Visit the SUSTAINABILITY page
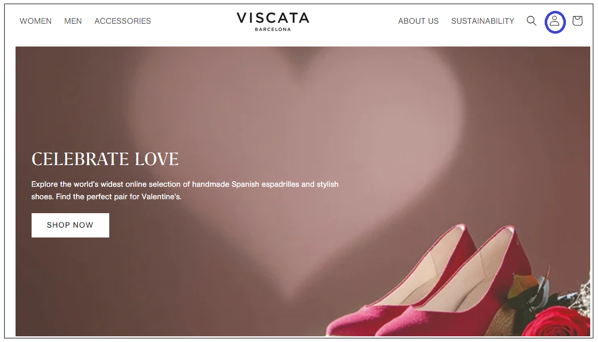 [x=483, y=21]
